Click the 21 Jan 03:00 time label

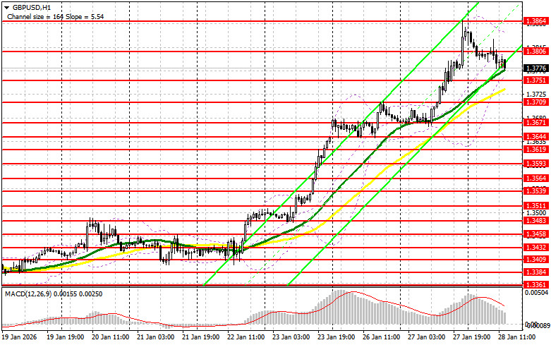(x=156, y=337)
